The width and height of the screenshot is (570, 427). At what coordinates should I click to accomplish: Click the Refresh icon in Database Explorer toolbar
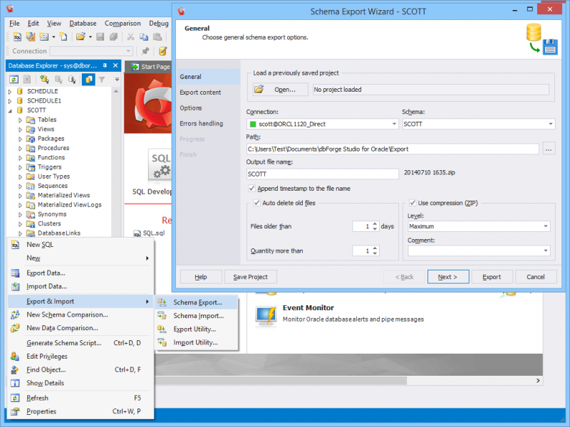pos(14,79)
